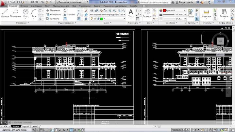Click the Группа (group) tool

pos(191,13)
